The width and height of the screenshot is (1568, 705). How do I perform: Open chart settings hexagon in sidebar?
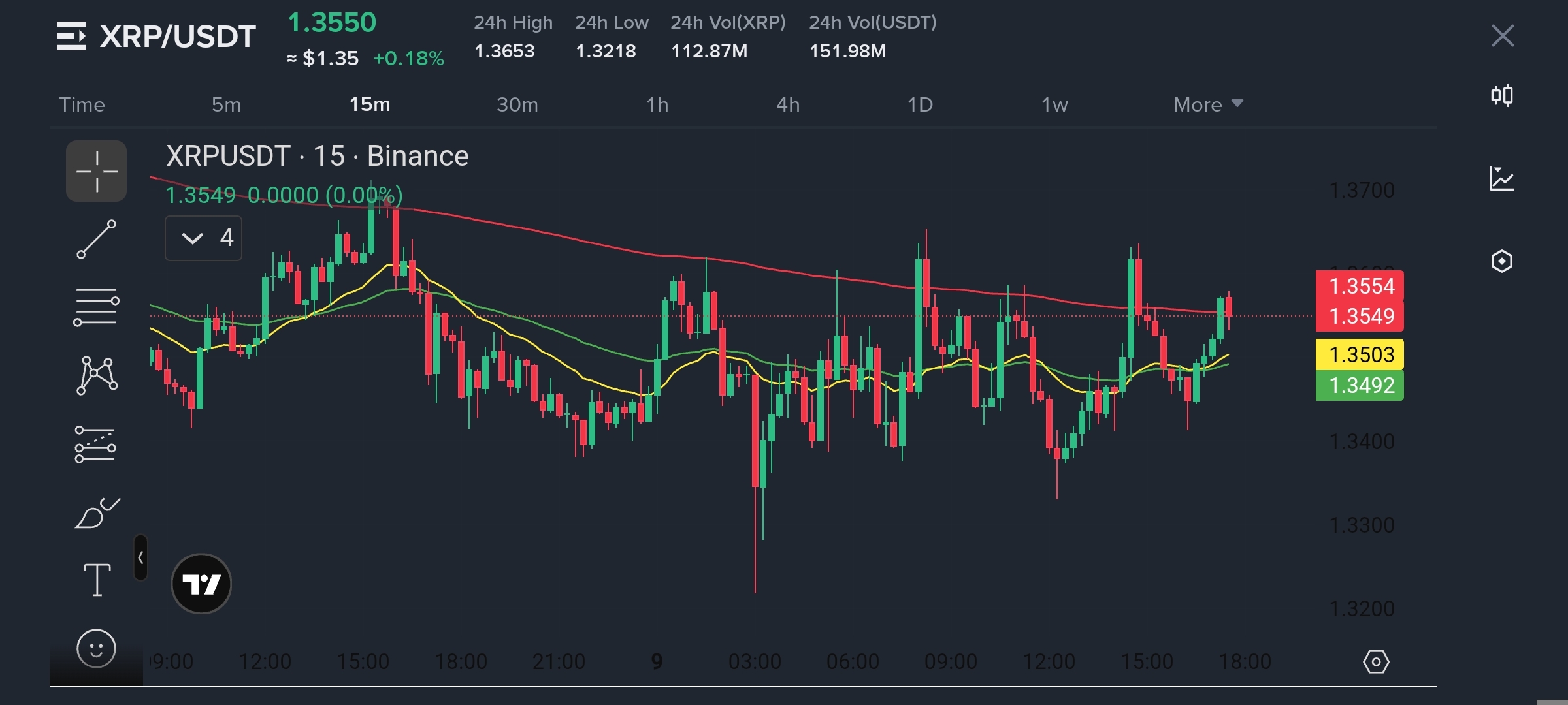pyautogui.click(x=1501, y=261)
